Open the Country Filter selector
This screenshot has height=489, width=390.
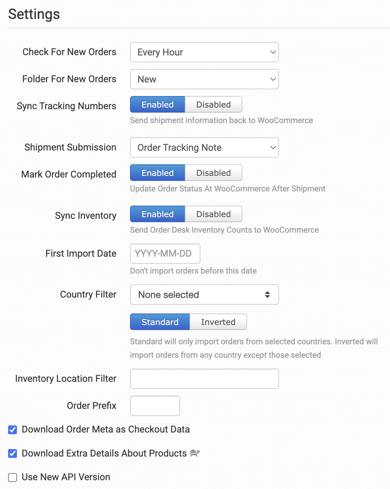(204, 295)
